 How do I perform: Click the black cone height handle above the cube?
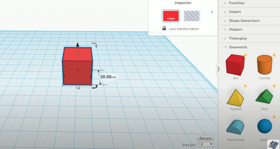point(78,45)
